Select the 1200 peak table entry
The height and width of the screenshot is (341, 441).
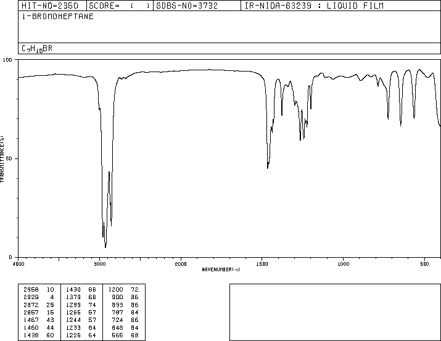115,290
